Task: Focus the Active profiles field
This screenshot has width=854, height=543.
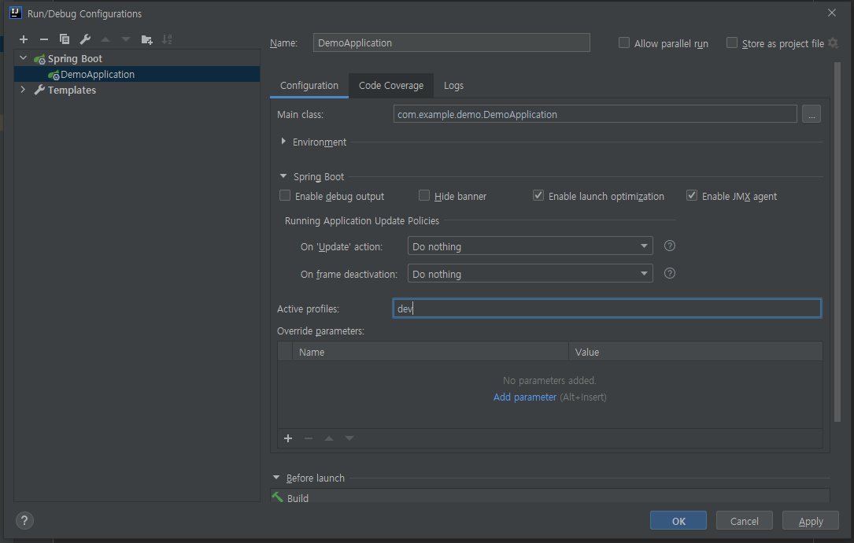Action: pyautogui.click(x=607, y=308)
